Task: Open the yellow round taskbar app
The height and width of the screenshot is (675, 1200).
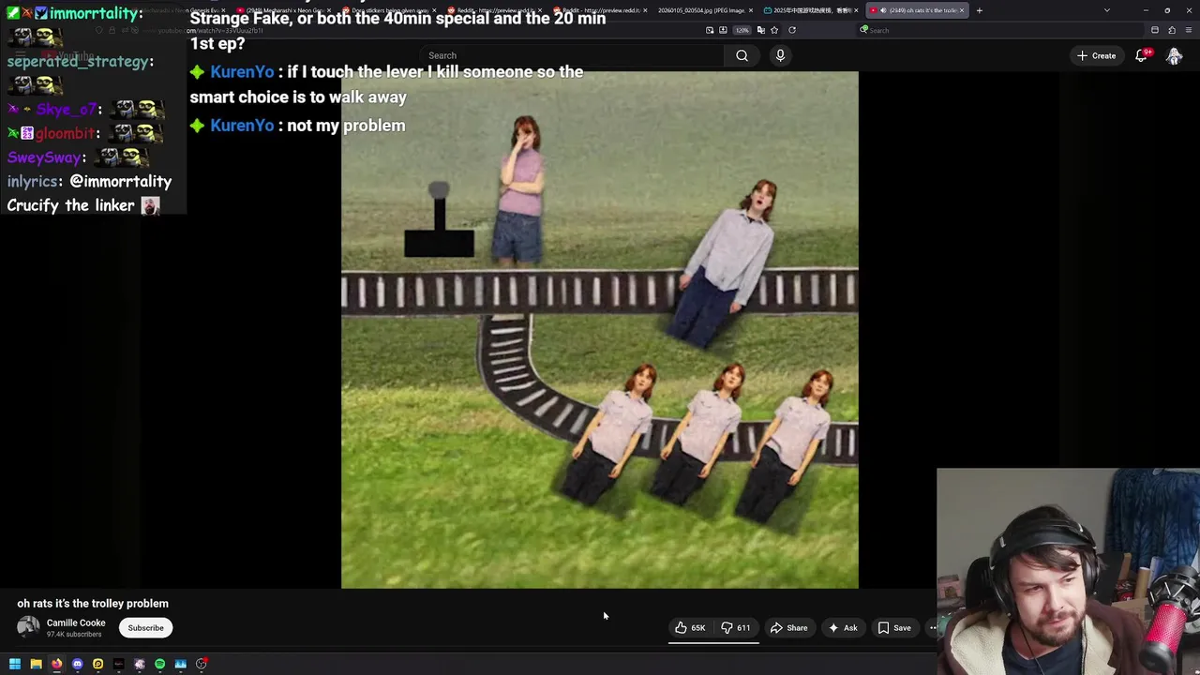Action: click(x=97, y=664)
